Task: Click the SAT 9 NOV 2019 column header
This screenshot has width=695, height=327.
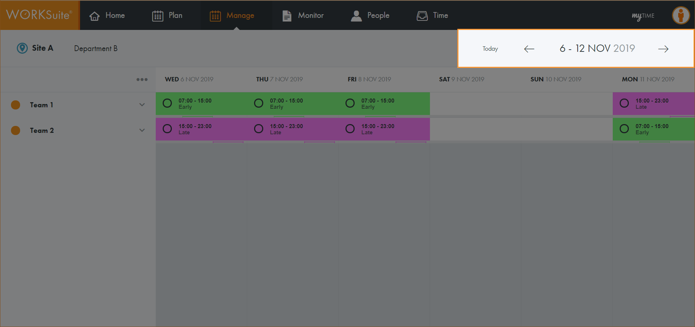Action: click(461, 79)
